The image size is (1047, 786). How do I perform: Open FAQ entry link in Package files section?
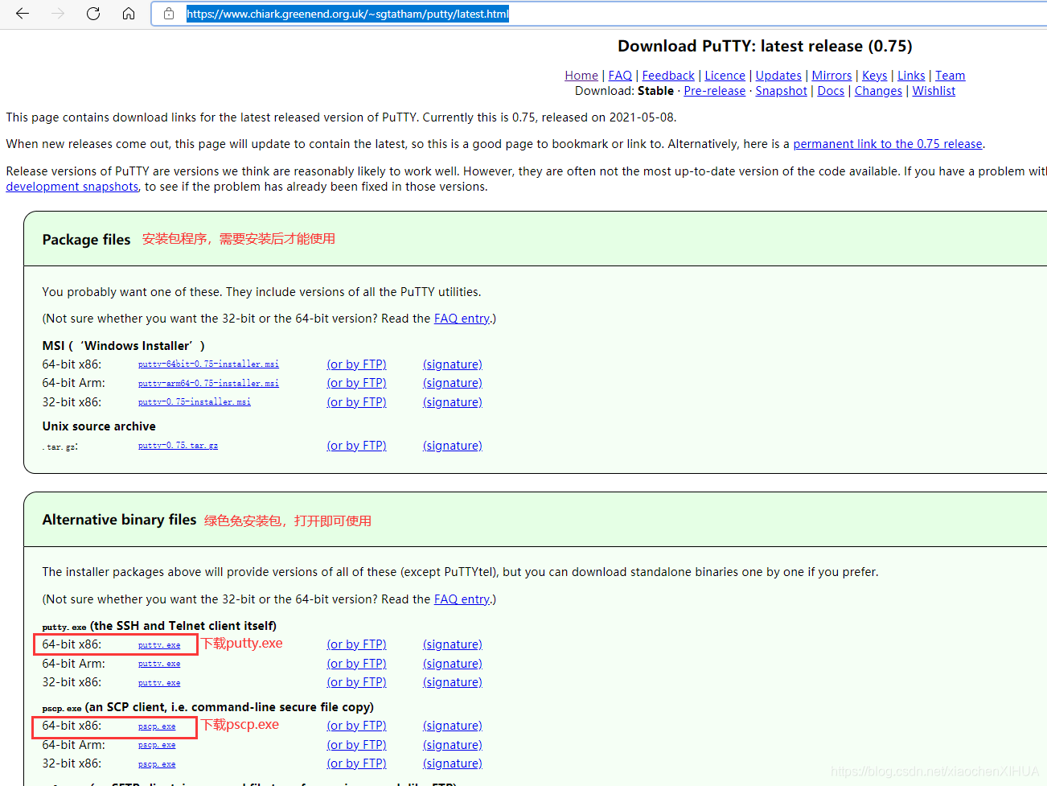coord(462,319)
